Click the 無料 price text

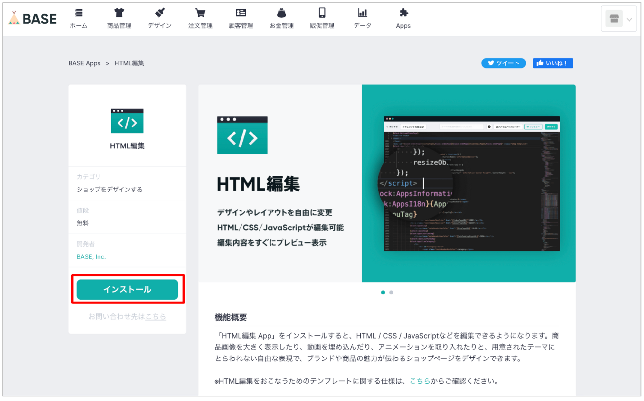82,223
